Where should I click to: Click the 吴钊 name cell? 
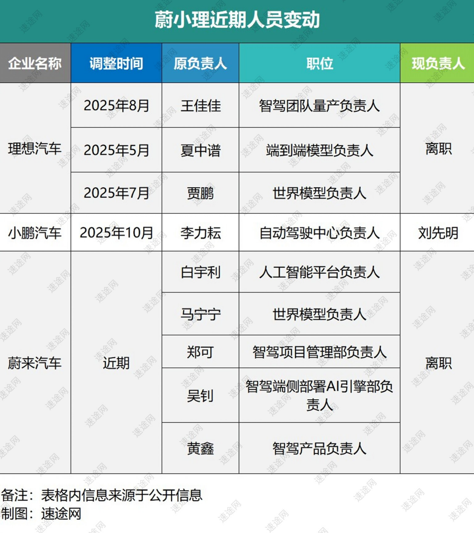click(200, 395)
